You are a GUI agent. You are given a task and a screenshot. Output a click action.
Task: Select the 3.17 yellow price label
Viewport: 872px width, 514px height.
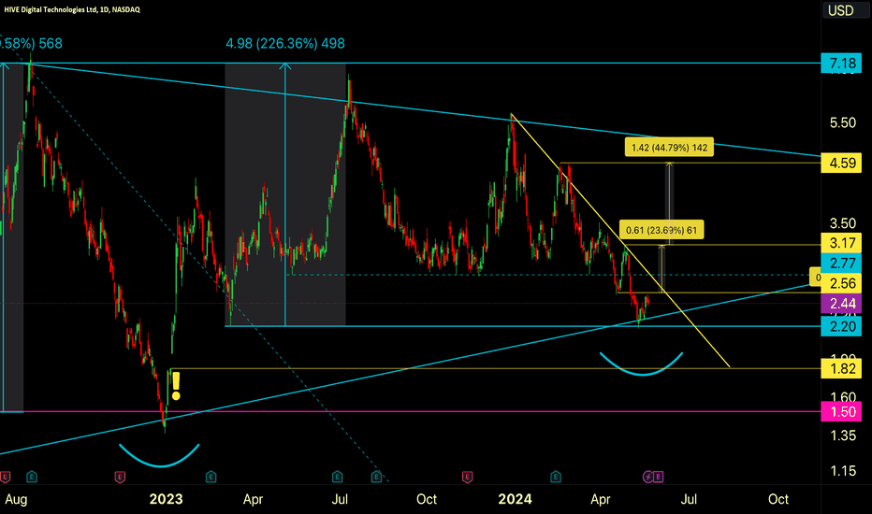(x=842, y=243)
